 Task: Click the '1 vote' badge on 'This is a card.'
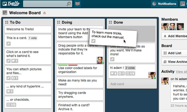click(x=33, y=38)
